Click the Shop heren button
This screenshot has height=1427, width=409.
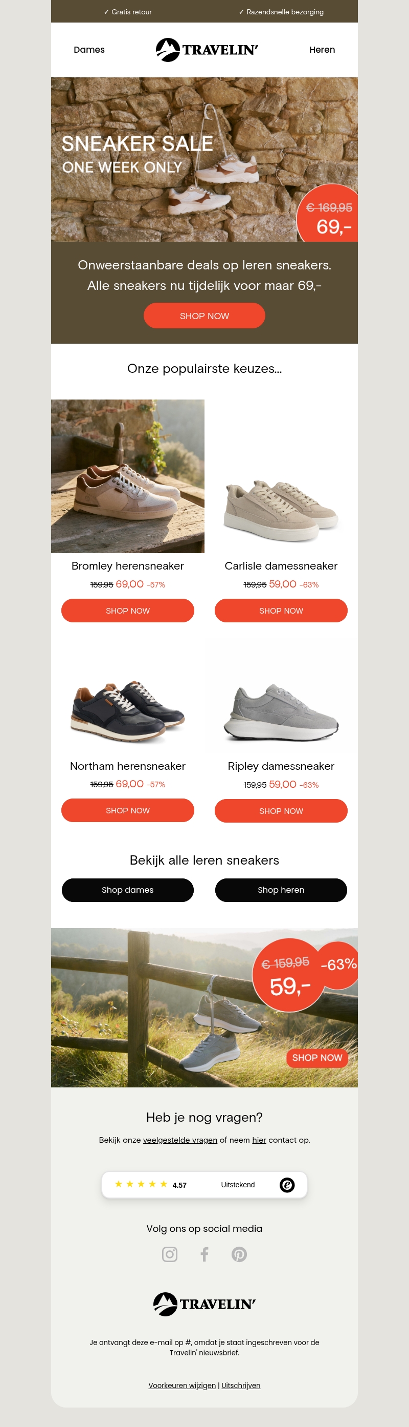[281, 890]
